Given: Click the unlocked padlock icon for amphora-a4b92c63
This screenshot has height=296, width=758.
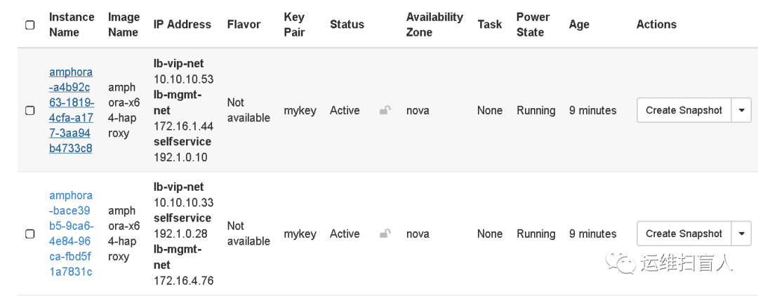Looking at the screenshot, I should pos(385,110).
